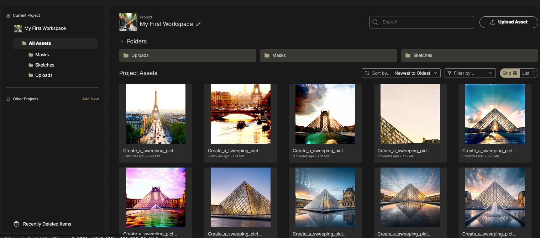Click the My First Workspace avatar in the sidebar
Screen dimensions: 540x238
tap(18, 28)
